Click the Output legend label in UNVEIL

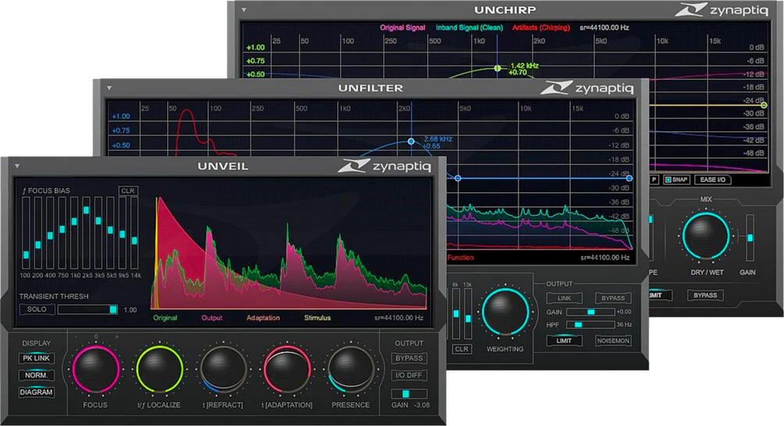[212, 318]
